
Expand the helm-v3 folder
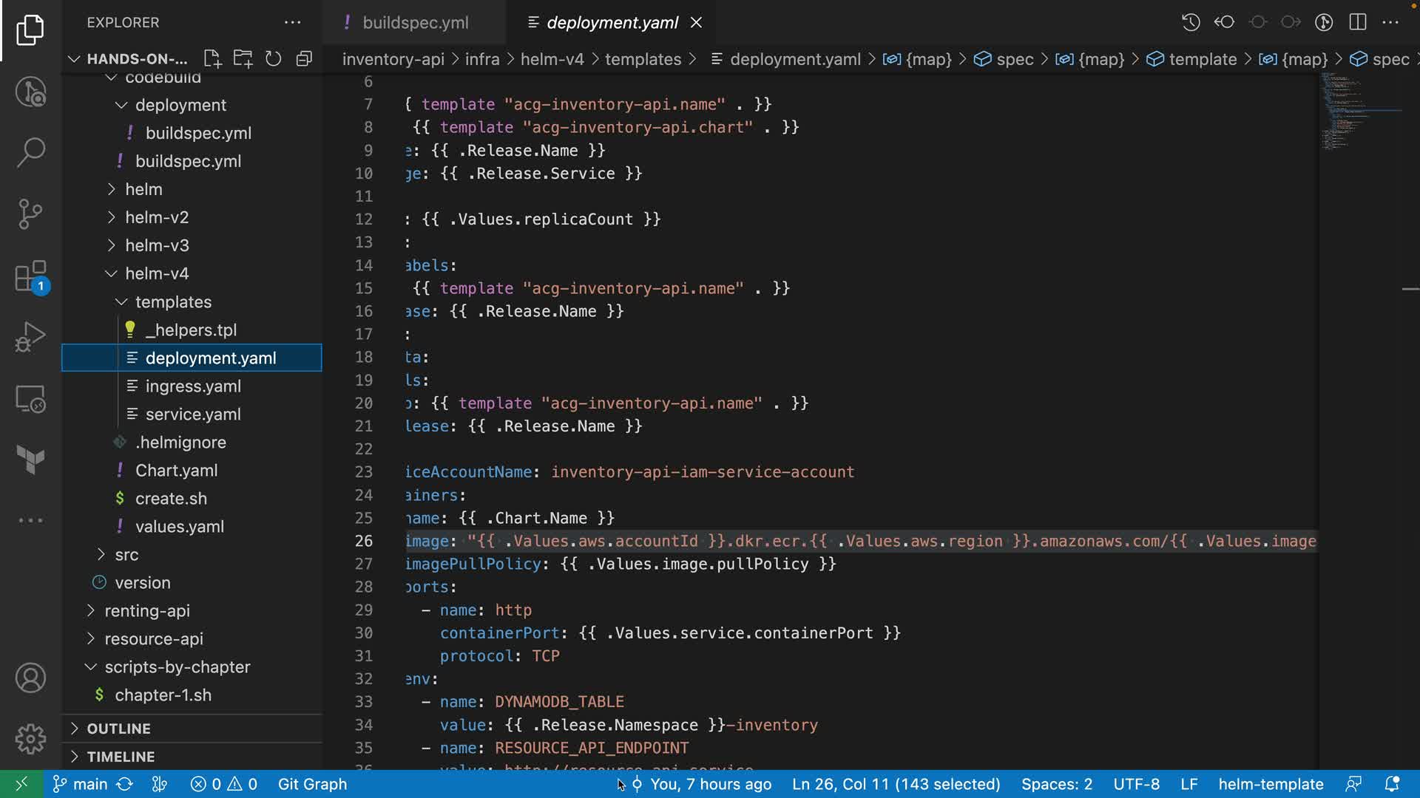click(157, 245)
